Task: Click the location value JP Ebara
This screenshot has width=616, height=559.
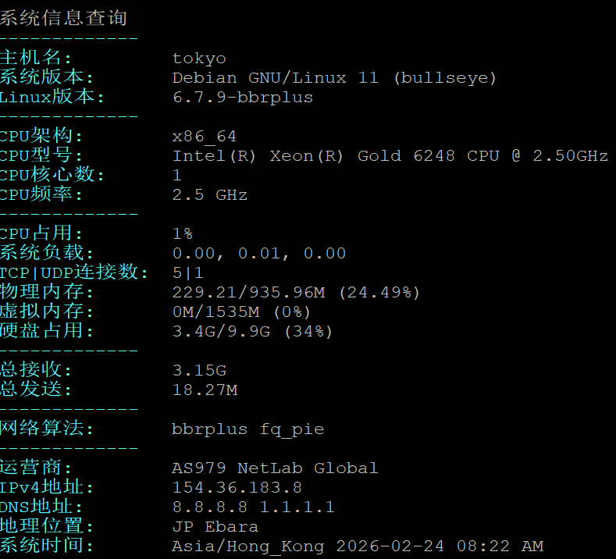Action: click(x=215, y=527)
